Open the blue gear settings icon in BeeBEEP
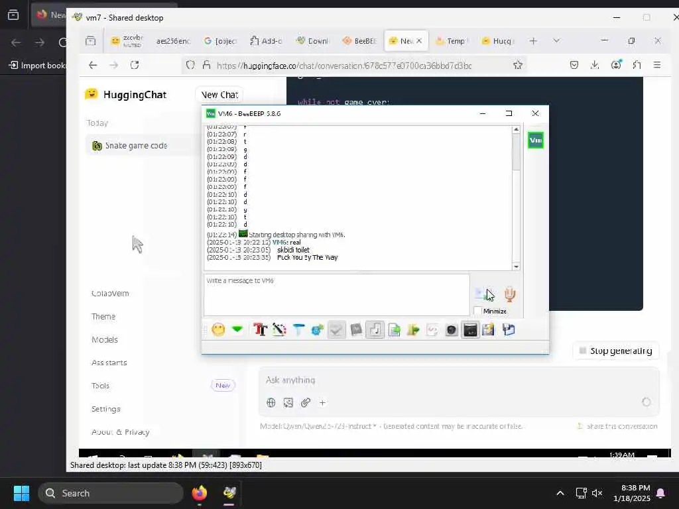679x509 pixels. tap(317, 330)
